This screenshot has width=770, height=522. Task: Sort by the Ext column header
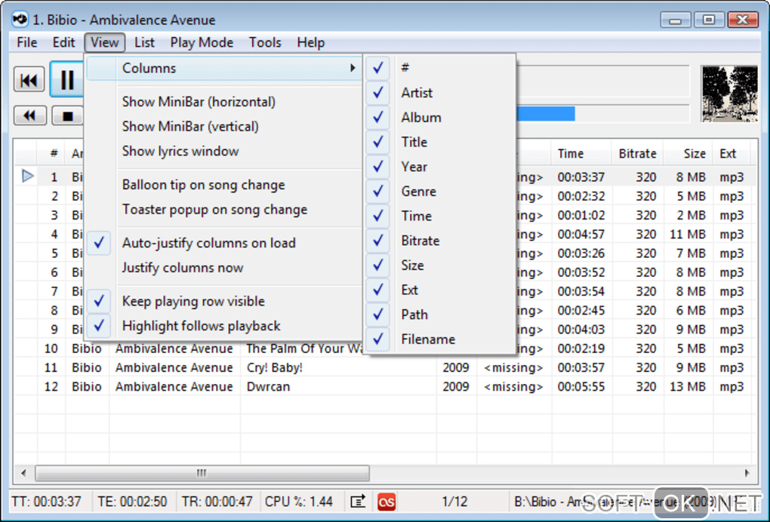pyautogui.click(x=731, y=154)
